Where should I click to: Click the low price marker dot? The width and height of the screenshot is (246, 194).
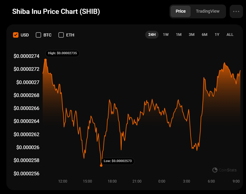(x=101, y=165)
